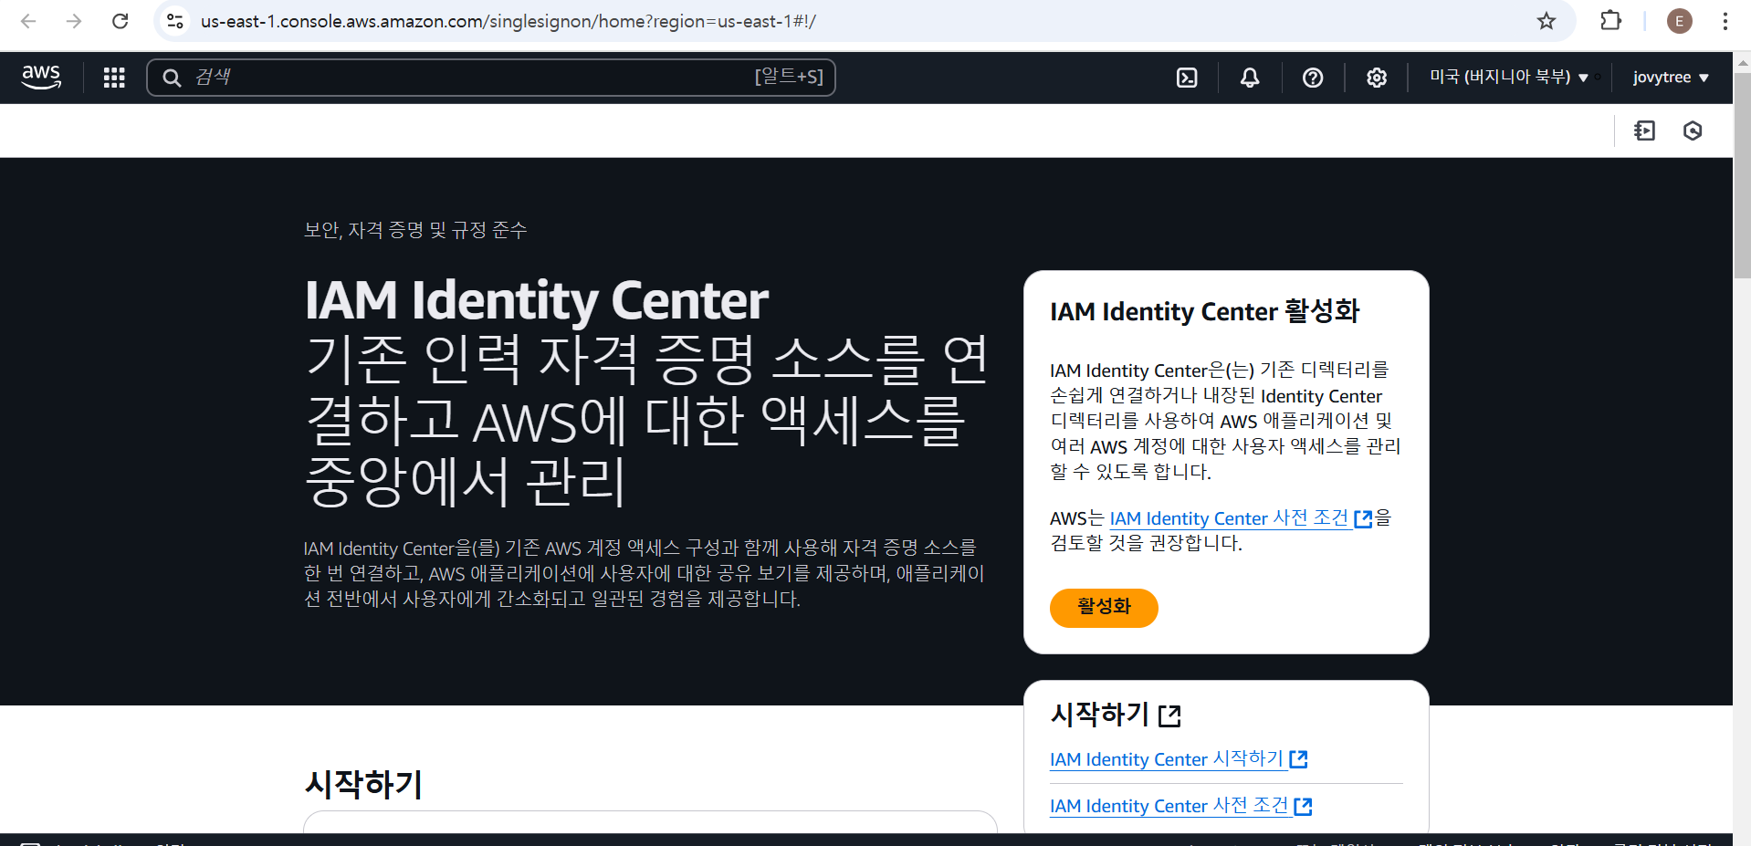Image resolution: width=1751 pixels, height=846 pixels.
Task: Open the hexagon clock icon in page toolbar
Action: 1693,131
